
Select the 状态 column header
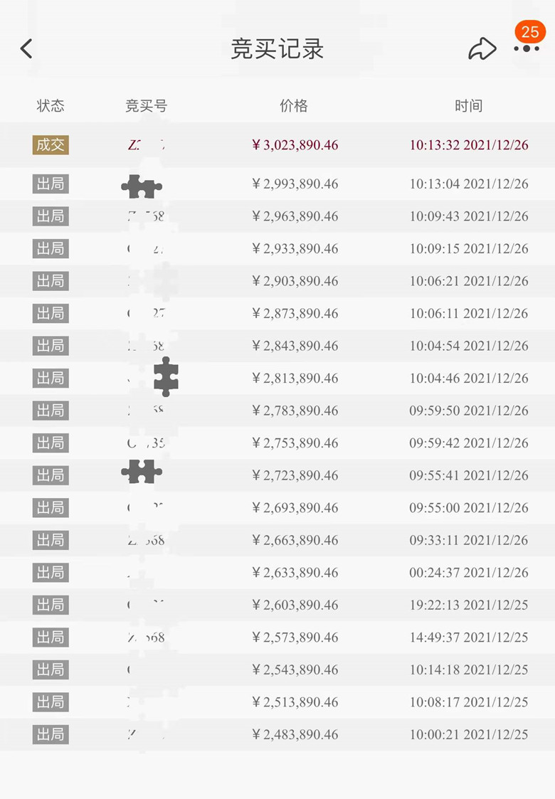point(51,105)
